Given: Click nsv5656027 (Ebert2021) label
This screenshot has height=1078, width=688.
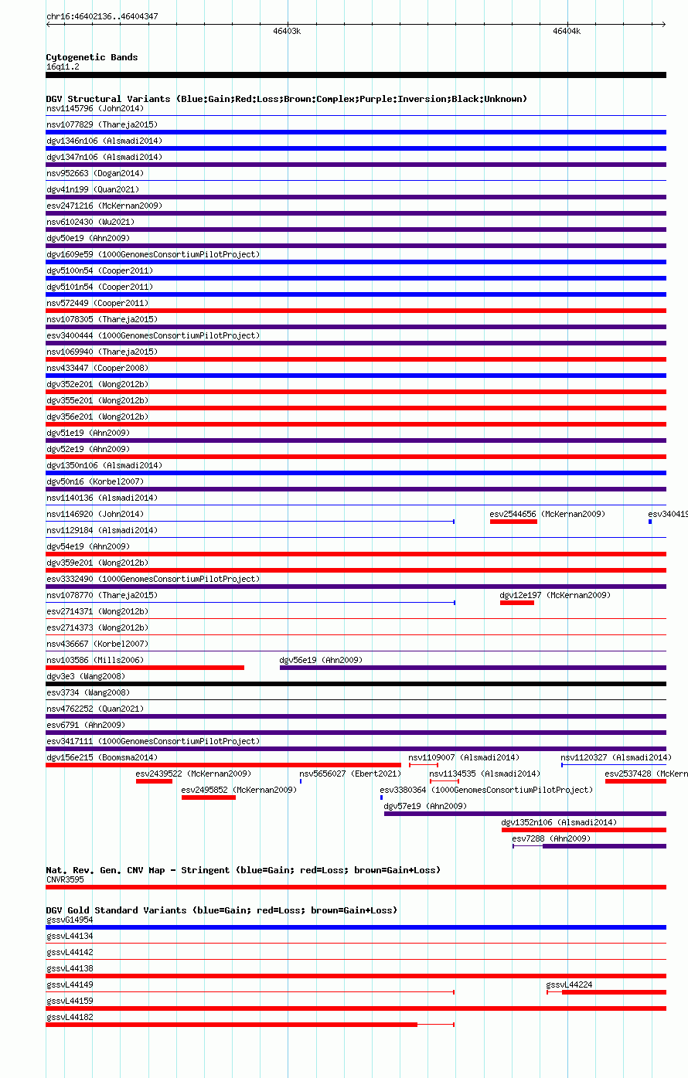Looking at the screenshot, I should 350,774.
